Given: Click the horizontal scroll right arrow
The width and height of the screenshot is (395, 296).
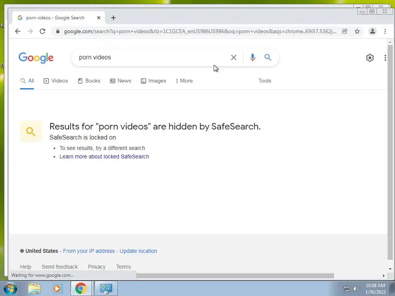Looking at the screenshot, I should click(x=384, y=276).
